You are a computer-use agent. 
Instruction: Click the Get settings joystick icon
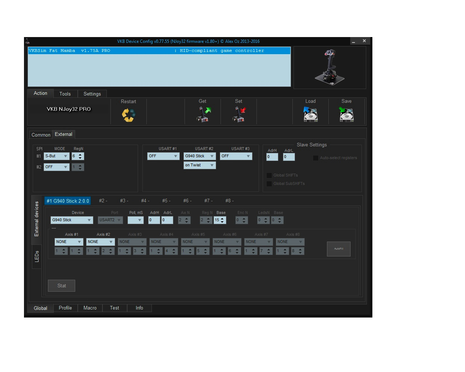point(203,114)
